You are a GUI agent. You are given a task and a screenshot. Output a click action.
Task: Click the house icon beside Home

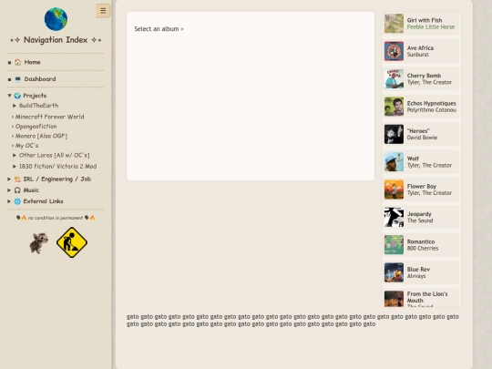pos(18,62)
